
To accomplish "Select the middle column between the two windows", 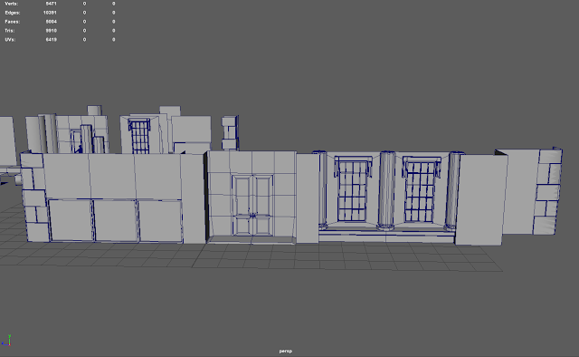I will [386, 190].
